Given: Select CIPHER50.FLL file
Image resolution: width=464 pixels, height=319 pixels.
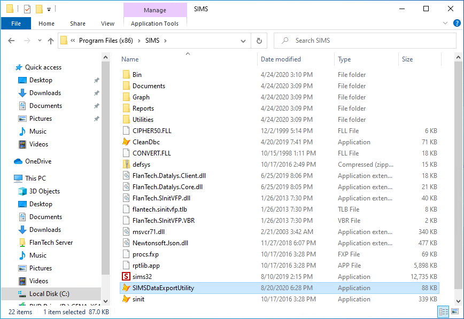Looking at the screenshot, I should [x=152, y=131].
